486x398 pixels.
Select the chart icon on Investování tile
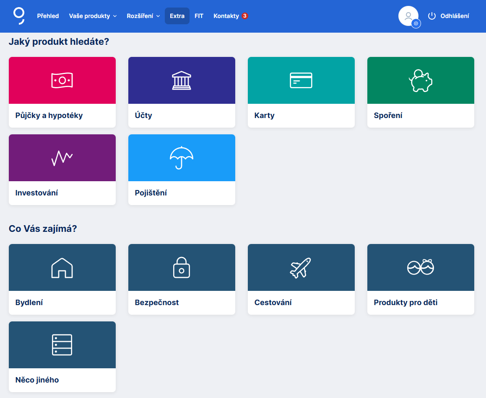point(62,158)
